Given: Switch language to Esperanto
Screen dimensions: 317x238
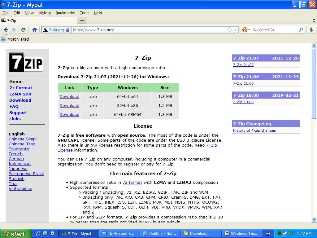Looking at the screenshot, I should (19, 149).
